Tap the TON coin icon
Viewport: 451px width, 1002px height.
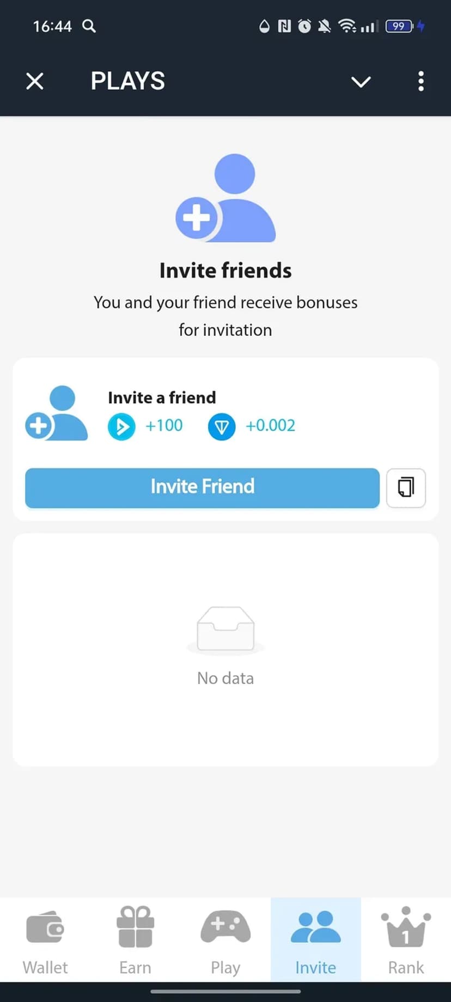(x=222, y=426)
